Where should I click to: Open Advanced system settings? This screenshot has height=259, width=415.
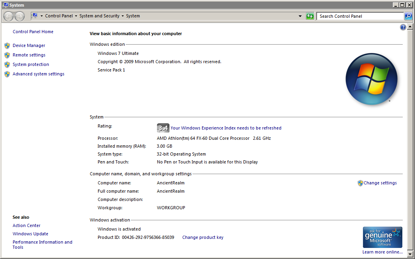click(38, 74)
